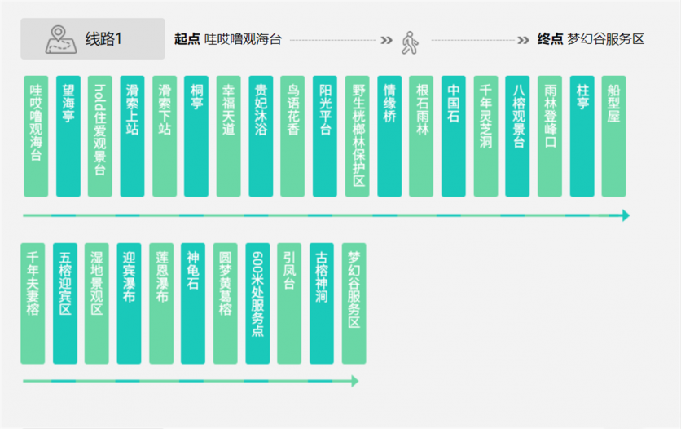The width and height of the screenshot is (681, 429).
Task: Click the 五榕迎宾区 stop
Action: [65, 303]
